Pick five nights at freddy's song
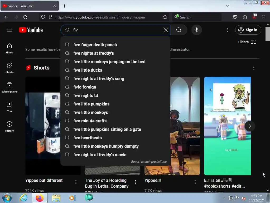The height and width of the screenshot is (203, 270). [115, 79]
